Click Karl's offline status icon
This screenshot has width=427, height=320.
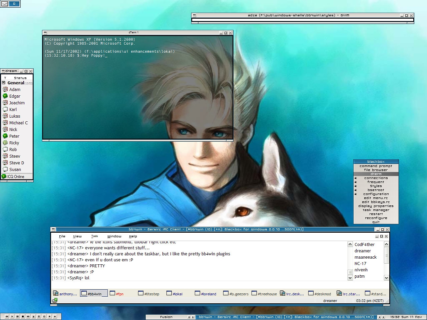5,109
